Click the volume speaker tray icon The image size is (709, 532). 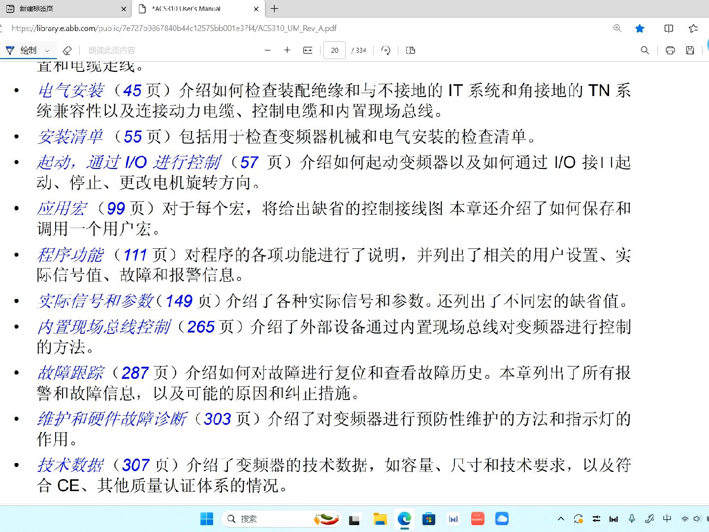click(697, 519)
